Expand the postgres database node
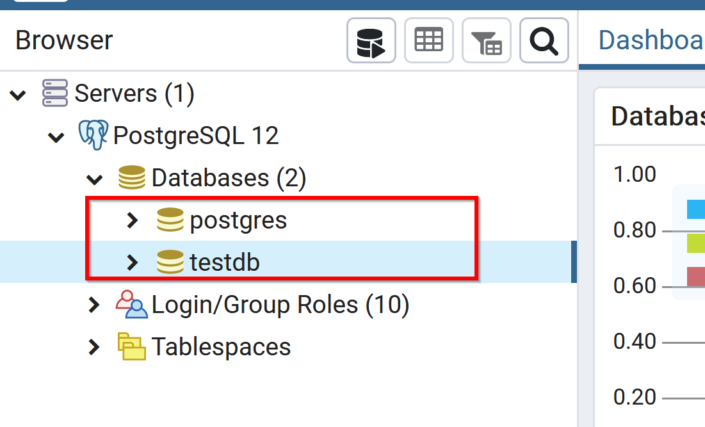 pos(133,220)
